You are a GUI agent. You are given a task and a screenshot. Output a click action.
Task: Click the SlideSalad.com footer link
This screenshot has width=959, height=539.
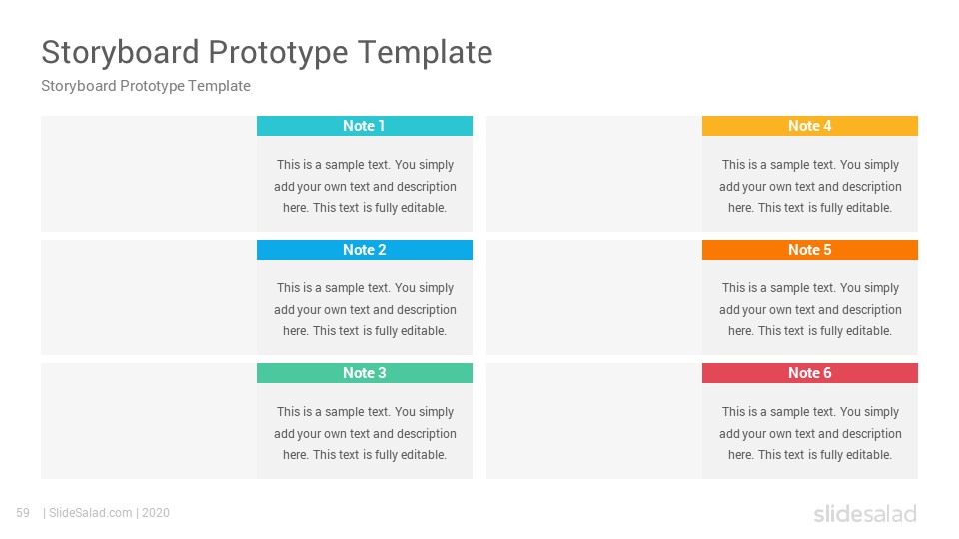(91, 513)
